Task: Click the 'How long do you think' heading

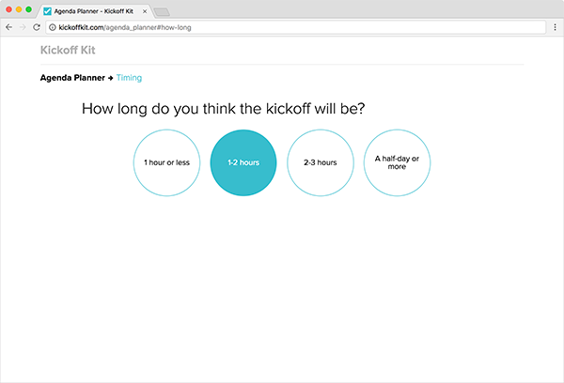Action: [224, 109]
